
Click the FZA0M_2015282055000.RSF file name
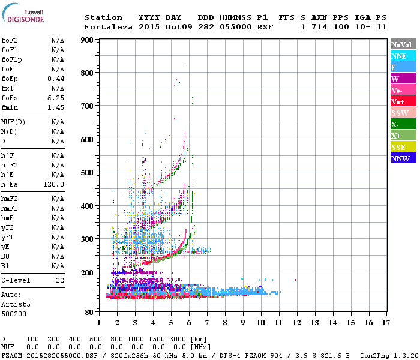coord(49,355)
